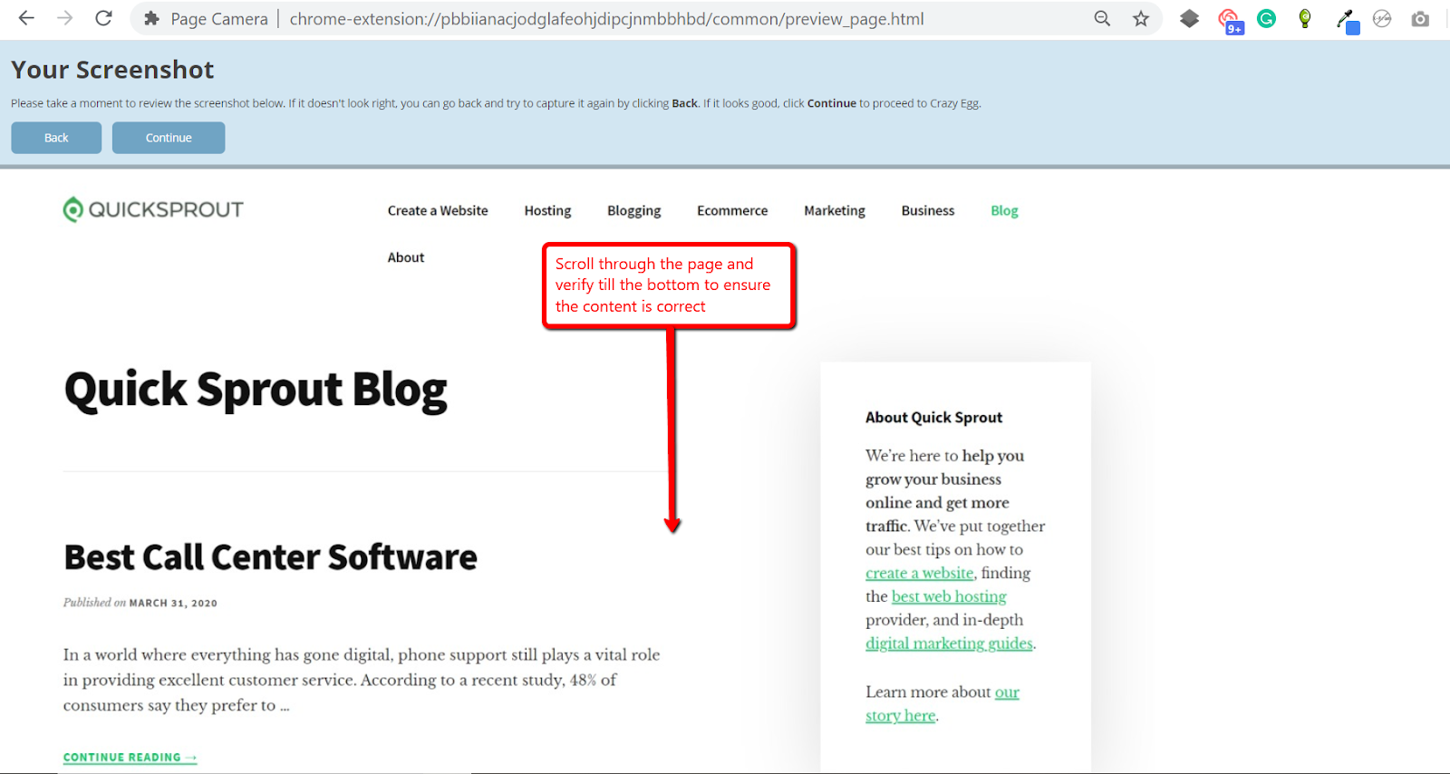Click the extension puzzle icon in address bar
This screenshot has width=1450, height=774.
(x=151, y=19)
